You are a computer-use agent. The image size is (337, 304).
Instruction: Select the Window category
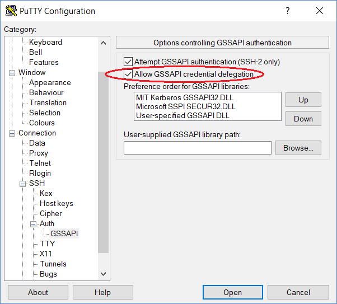pos(32,72)
